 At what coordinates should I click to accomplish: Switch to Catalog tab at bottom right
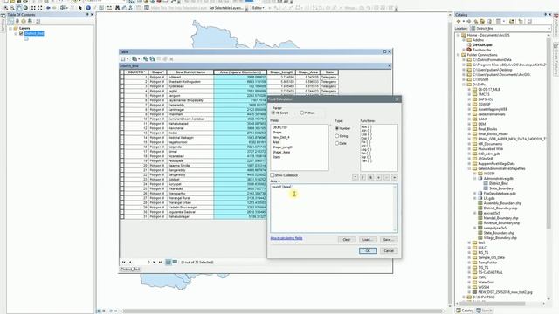point(465,311)
